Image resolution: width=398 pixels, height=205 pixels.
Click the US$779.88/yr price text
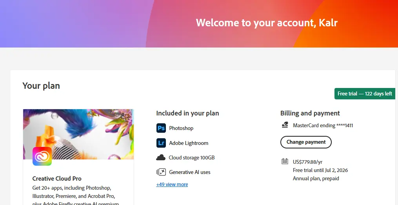pos(308,162)
